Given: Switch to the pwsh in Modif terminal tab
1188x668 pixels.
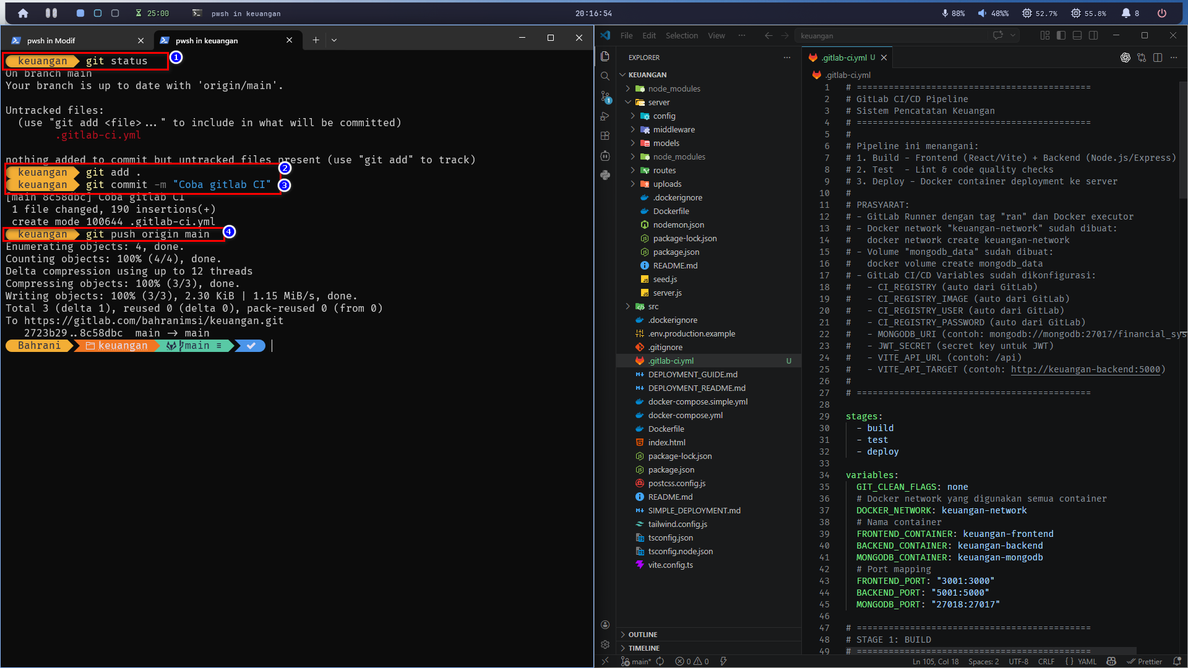Looking at the screenshot, I should (x=77, y=40).
